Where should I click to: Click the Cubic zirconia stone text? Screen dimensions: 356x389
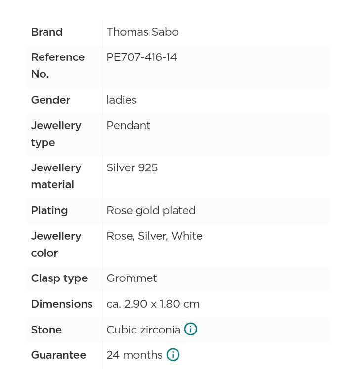[143, 330]
